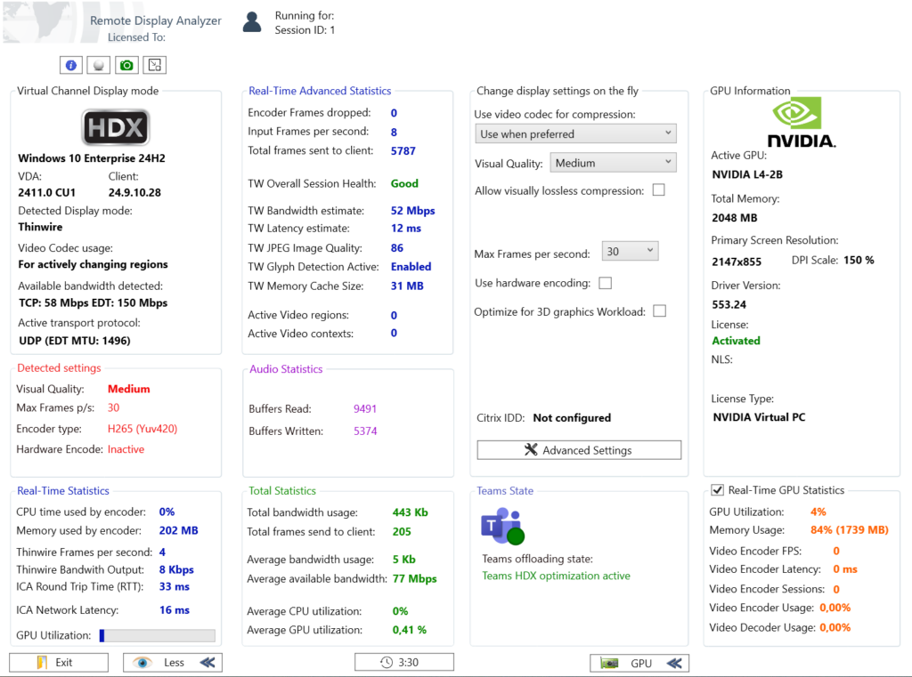The width and height of the screenshot is (912, 677).
Task: Click the NVIDIA logo in GPU Information
Action: point(802,122)
